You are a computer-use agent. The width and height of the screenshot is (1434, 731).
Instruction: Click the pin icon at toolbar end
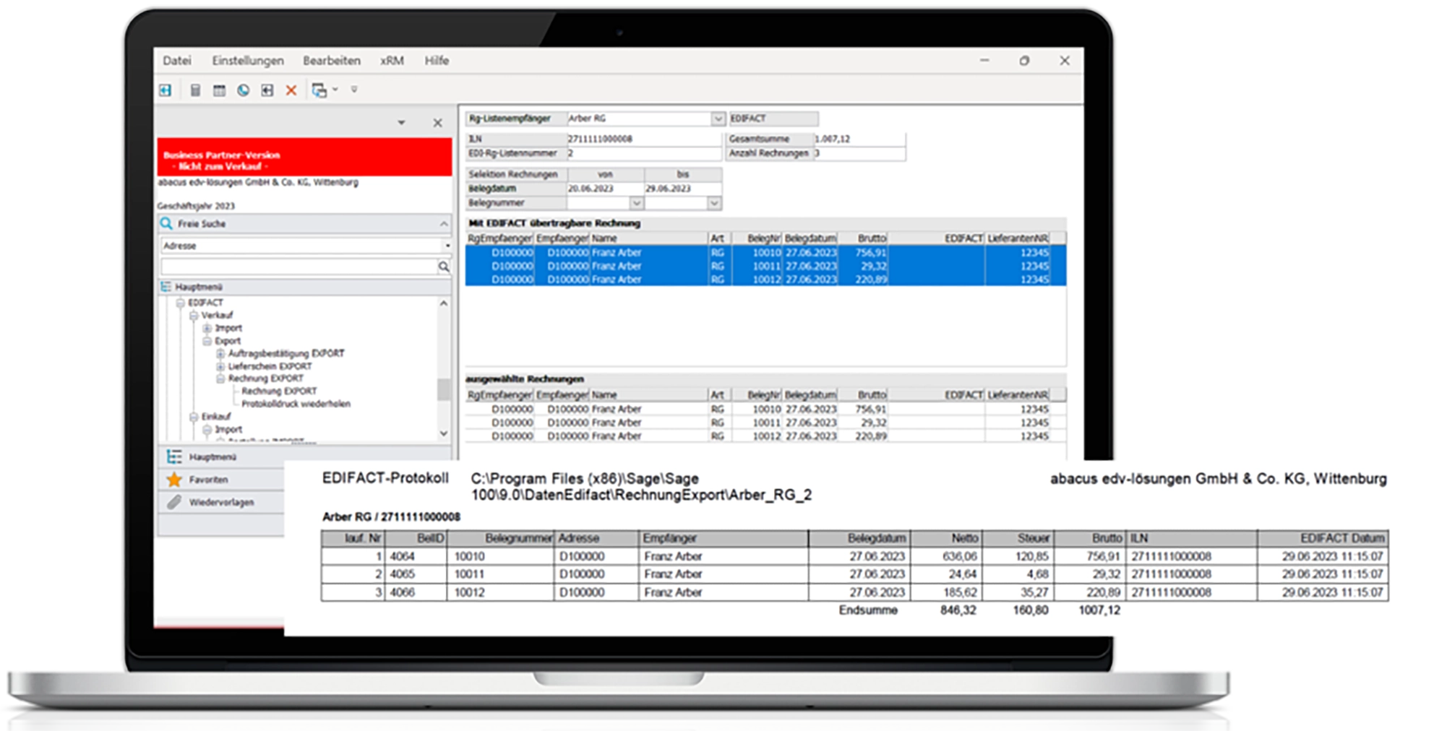355,89
